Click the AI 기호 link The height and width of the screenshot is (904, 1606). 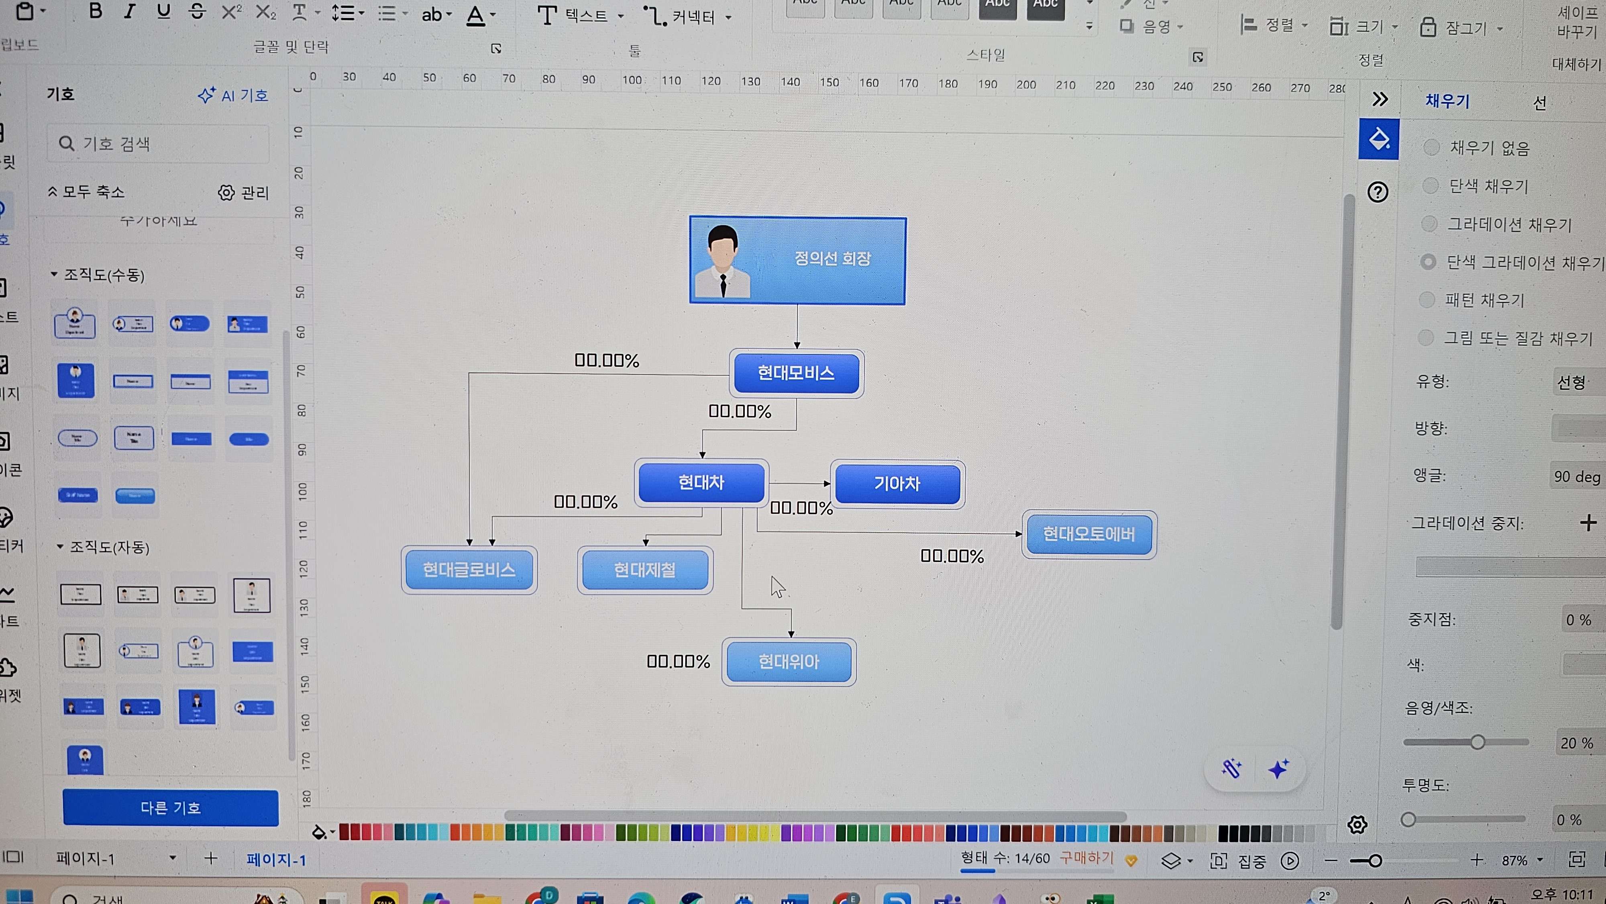233,96
